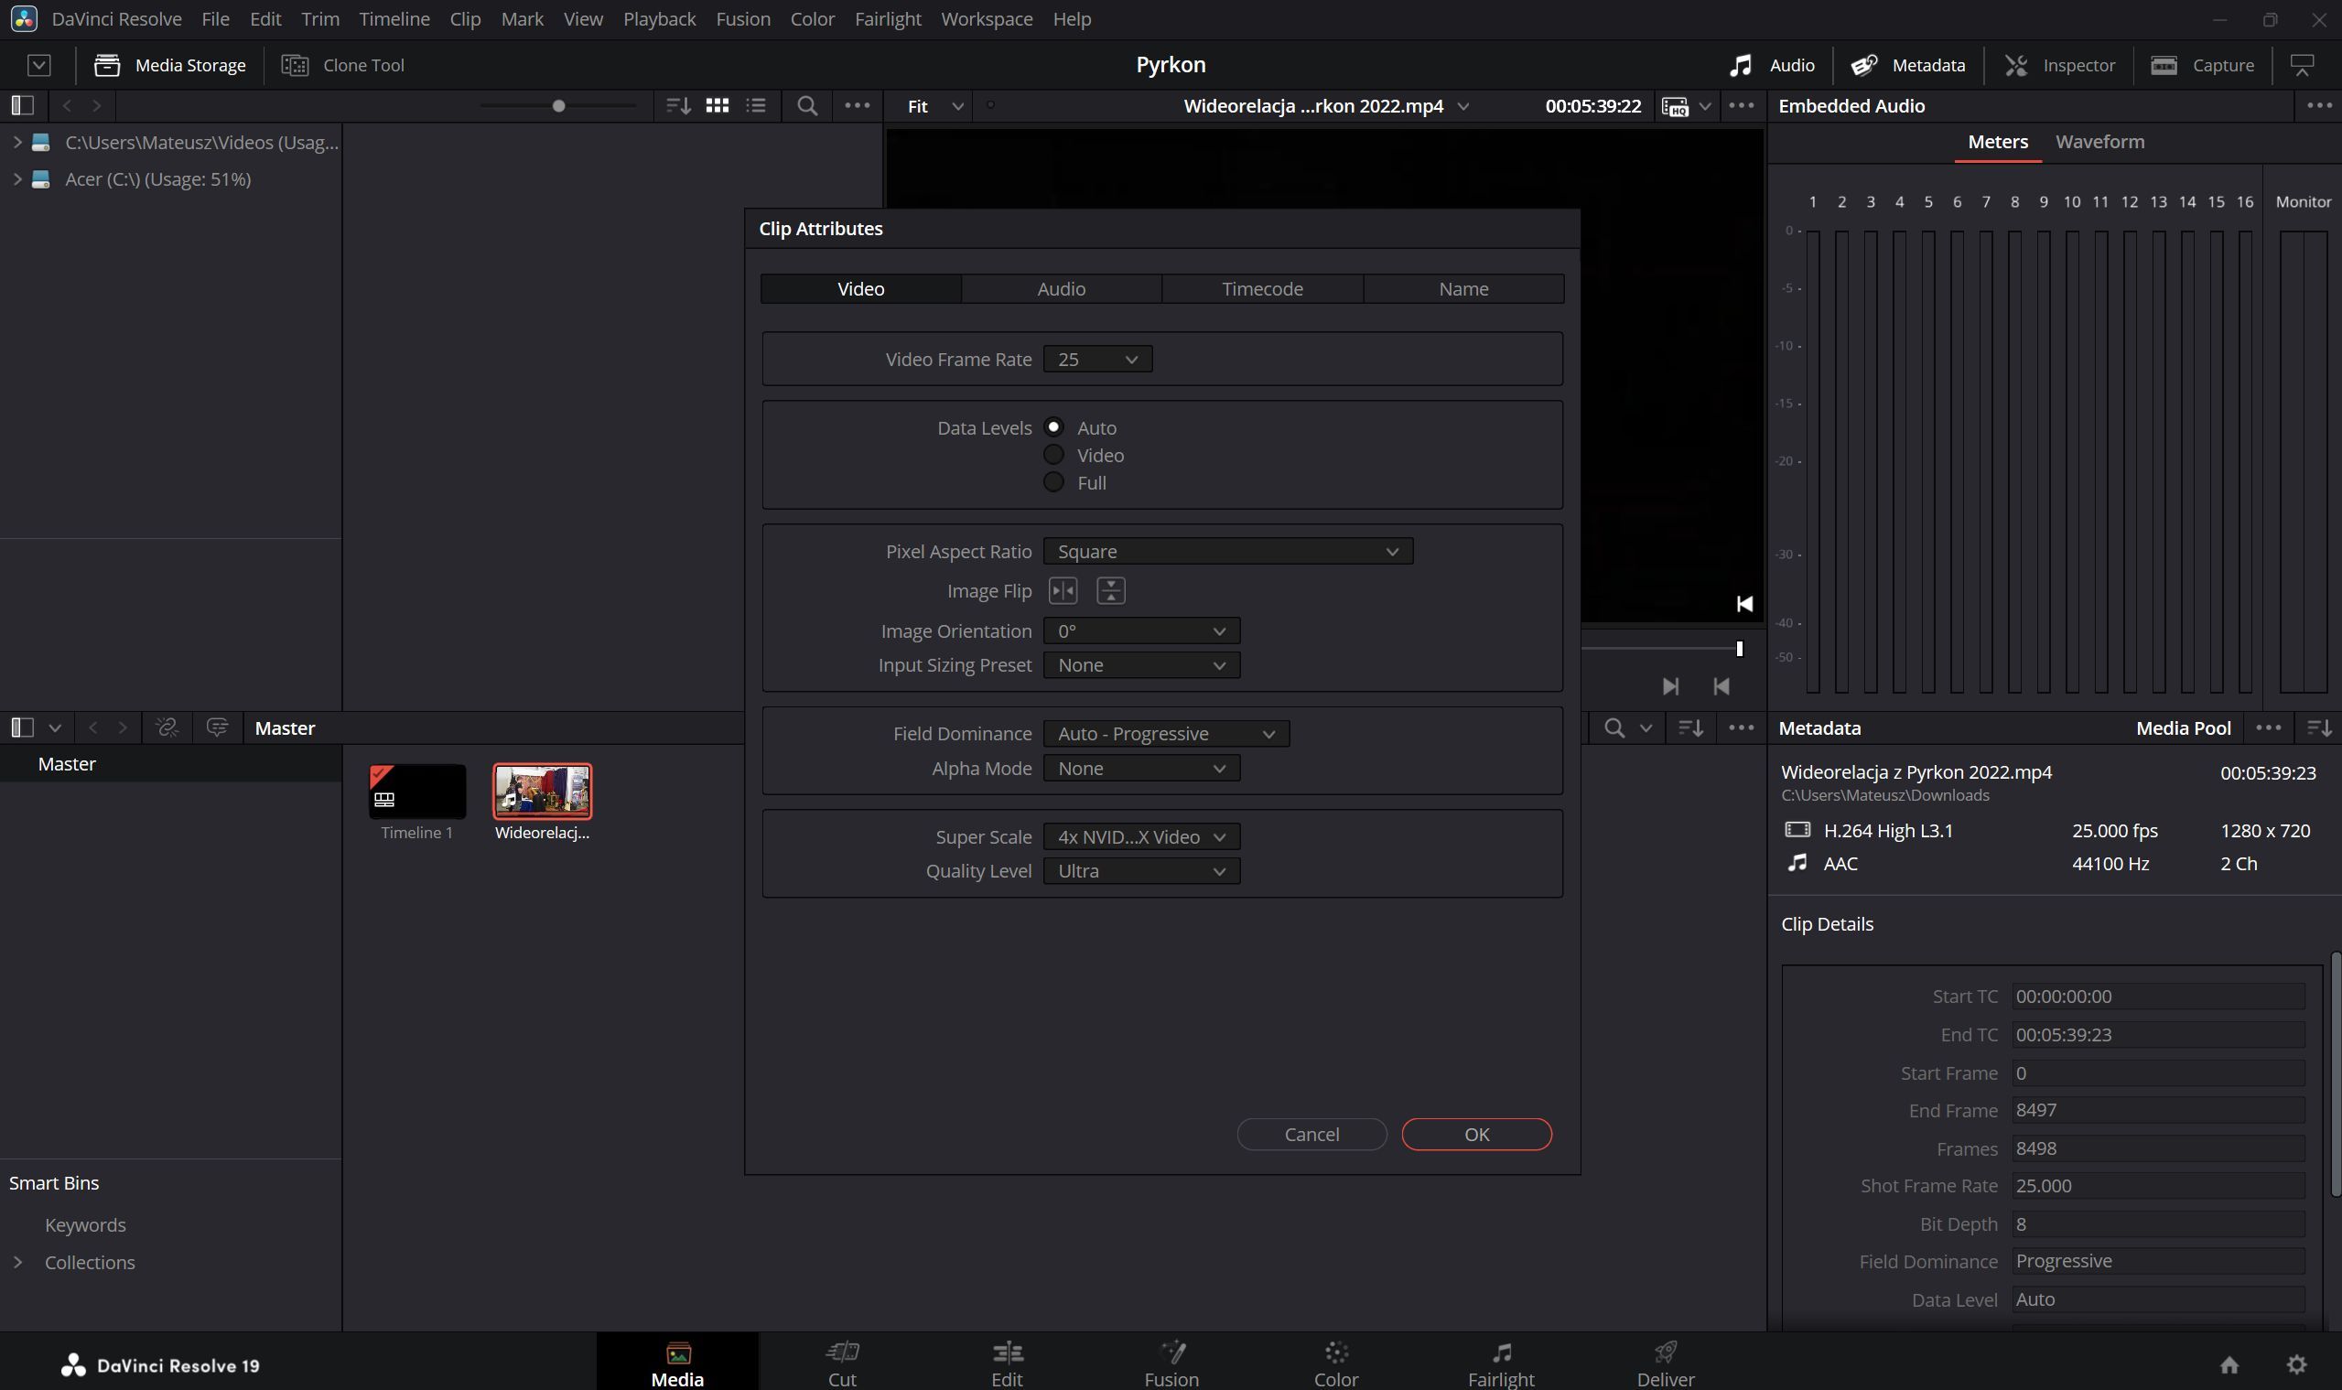Image resolution: width=2342 pixels, height=1390 pixels.
Task: Flip image vertically in Clip Attributes
Action: point(1110,591)
